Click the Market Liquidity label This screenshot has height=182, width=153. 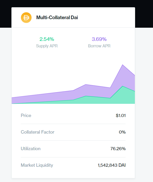[x=37, y=165]
